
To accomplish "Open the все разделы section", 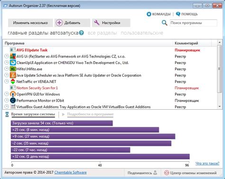I will coord(102,33).
